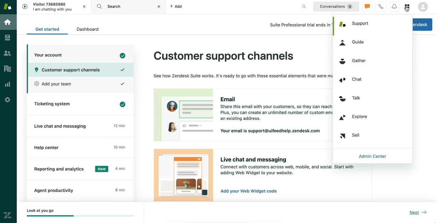Click the gear icon beside Add your team

[37, 84]
